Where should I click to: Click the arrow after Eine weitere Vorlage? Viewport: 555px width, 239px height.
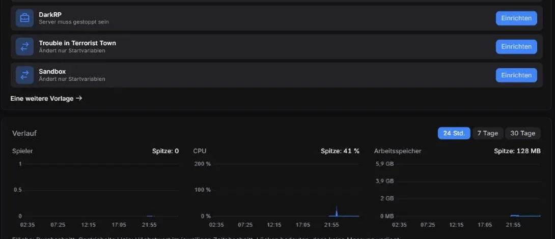click(79, 99)
